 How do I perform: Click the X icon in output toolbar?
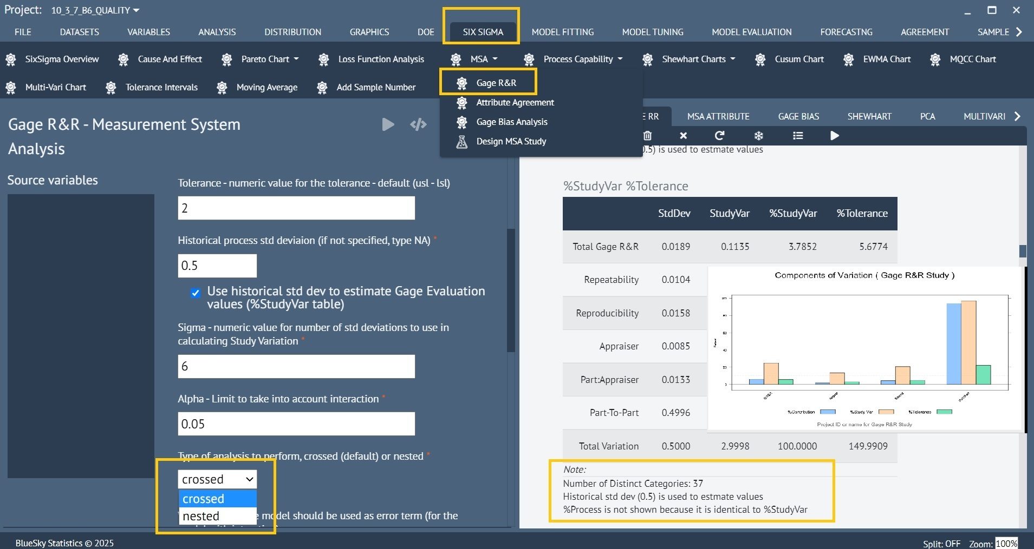point(683,136)
